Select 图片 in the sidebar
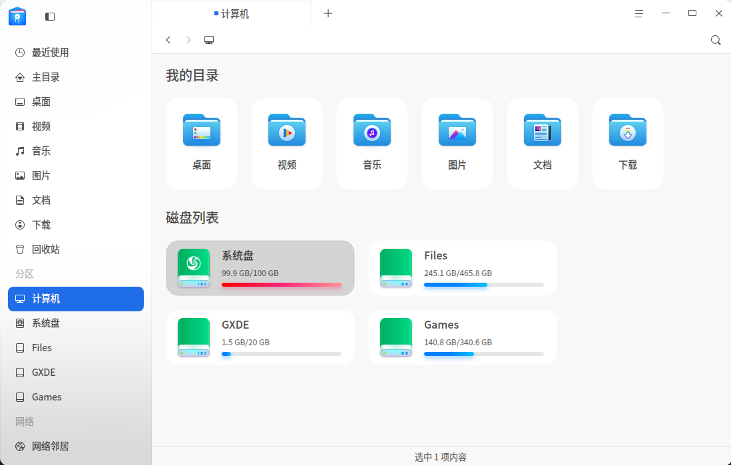This screenshot has height=465, width=731. (76, 176)
